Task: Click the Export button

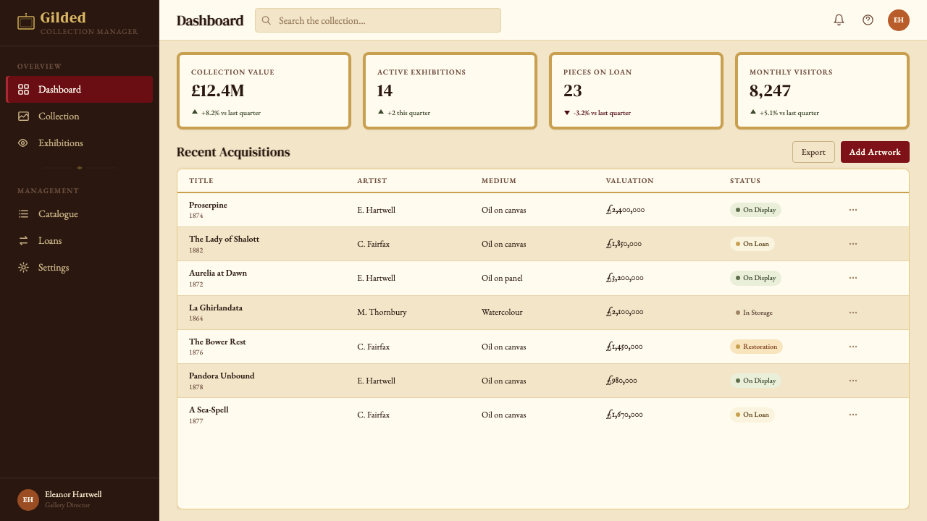Action: (813, 152)
